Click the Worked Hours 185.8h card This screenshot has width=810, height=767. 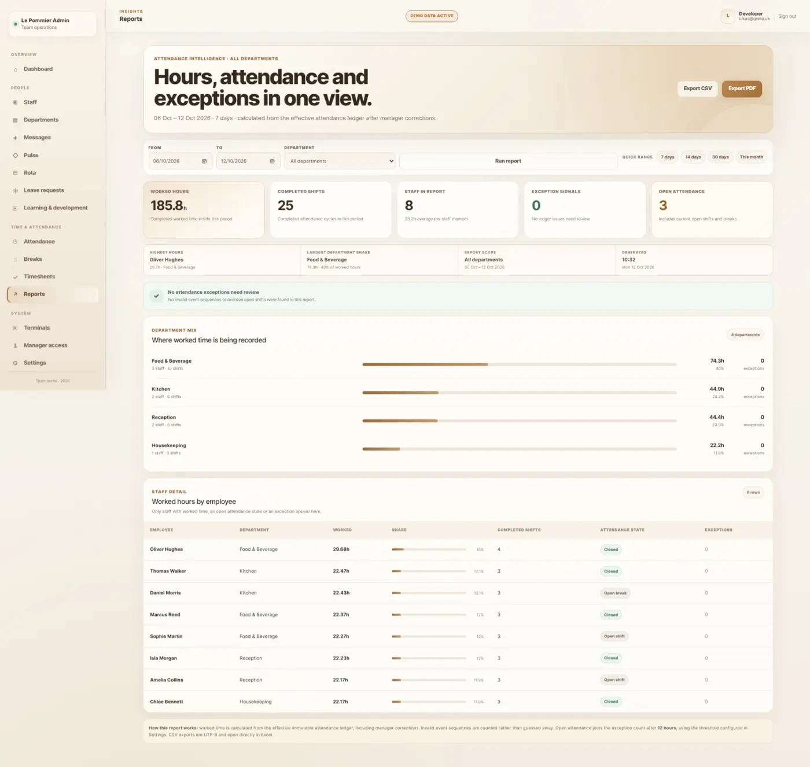point(204,209)
